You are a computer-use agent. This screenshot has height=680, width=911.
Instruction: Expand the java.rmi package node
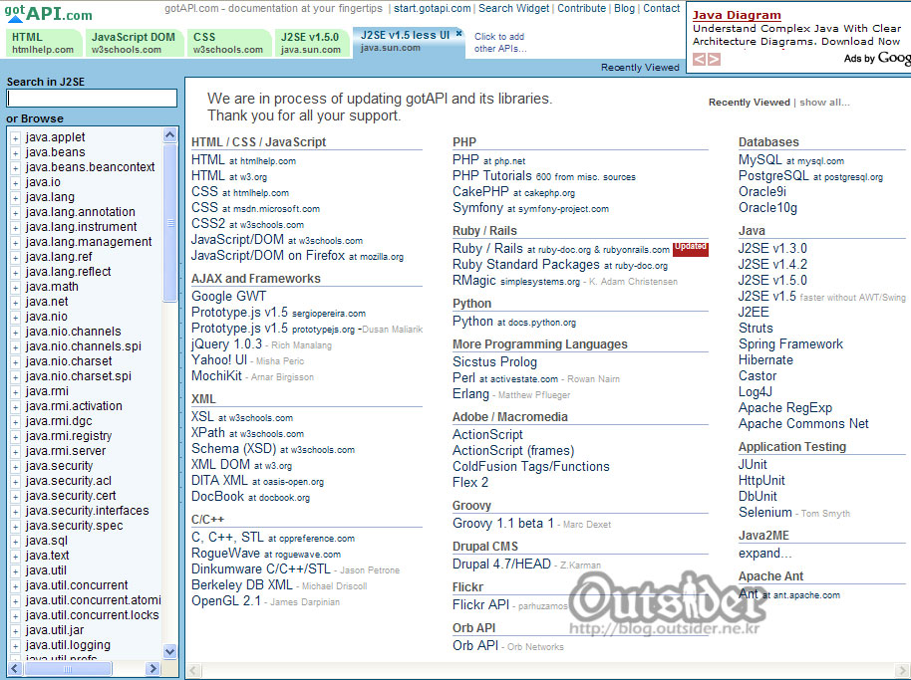point(16,392)
